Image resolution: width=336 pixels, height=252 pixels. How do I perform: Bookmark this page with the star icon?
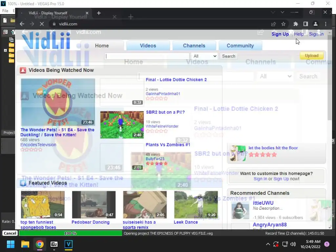pyautogui.click(x=283, y=24)
